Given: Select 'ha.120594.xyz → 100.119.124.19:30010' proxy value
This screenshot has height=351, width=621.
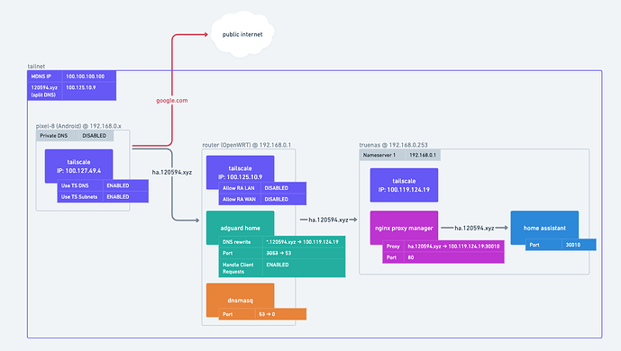Looking at the screenshot, I should pos(454,247).
